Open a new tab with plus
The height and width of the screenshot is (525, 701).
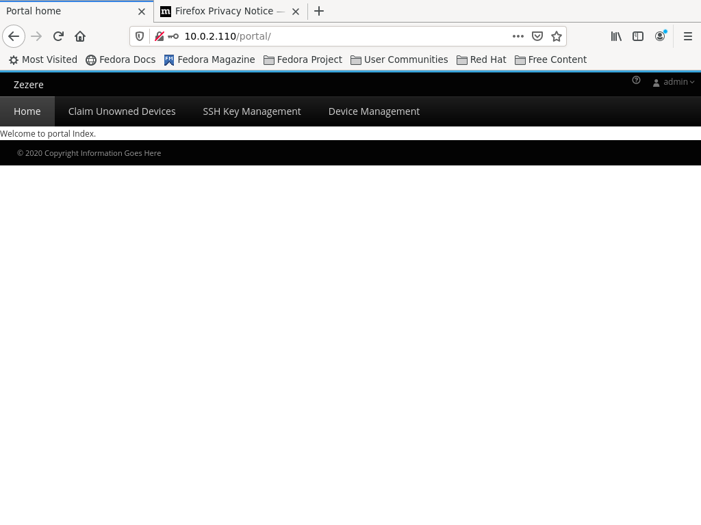[x=319, y=11]
